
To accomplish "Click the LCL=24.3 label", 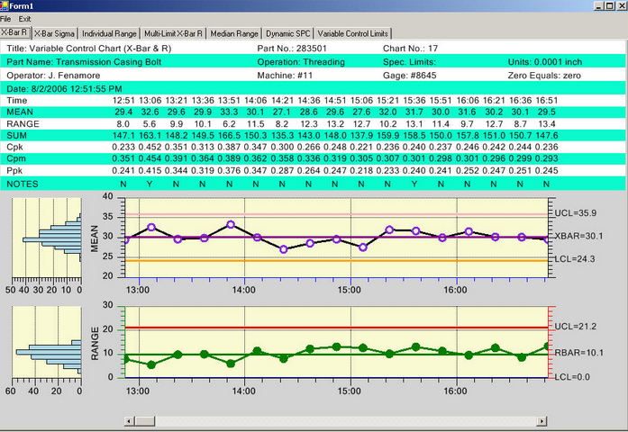I will point(575,259).
